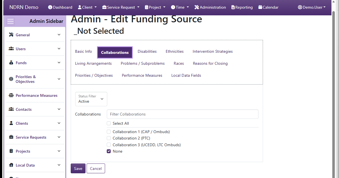Click the Project clipboard icon in navbar
This screenshot has height=178, width=339.
[146, 7]
